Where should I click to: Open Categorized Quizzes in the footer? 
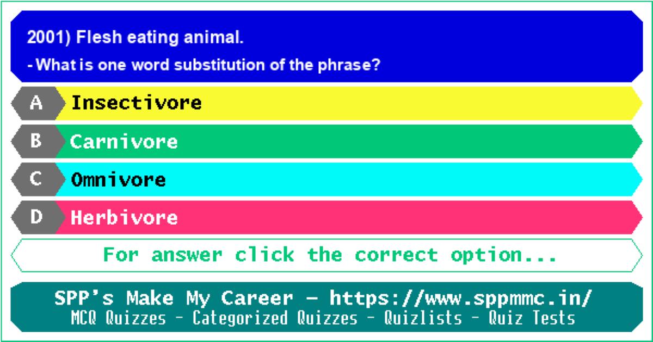pos(275,318)
